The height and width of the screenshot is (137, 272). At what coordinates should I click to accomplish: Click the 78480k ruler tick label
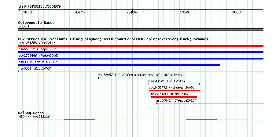(x=132, y=12)
